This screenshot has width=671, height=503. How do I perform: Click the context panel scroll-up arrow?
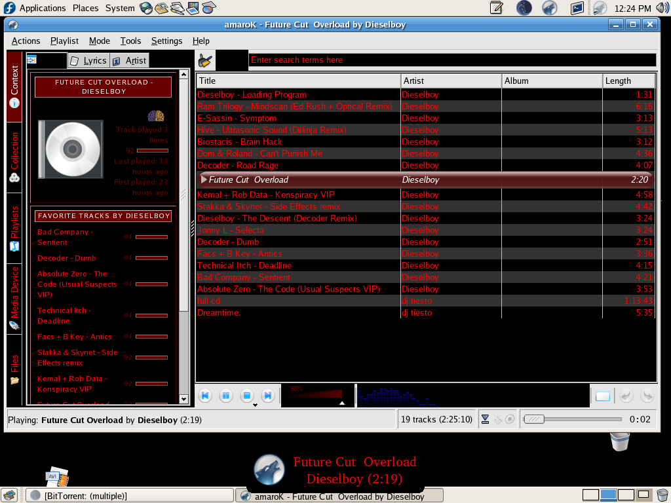coord(184,75)
